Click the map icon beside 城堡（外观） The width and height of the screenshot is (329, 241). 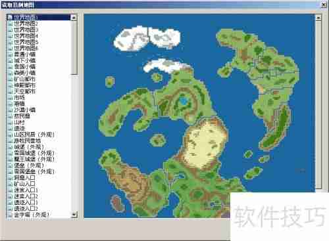click(x=10, y=146)
